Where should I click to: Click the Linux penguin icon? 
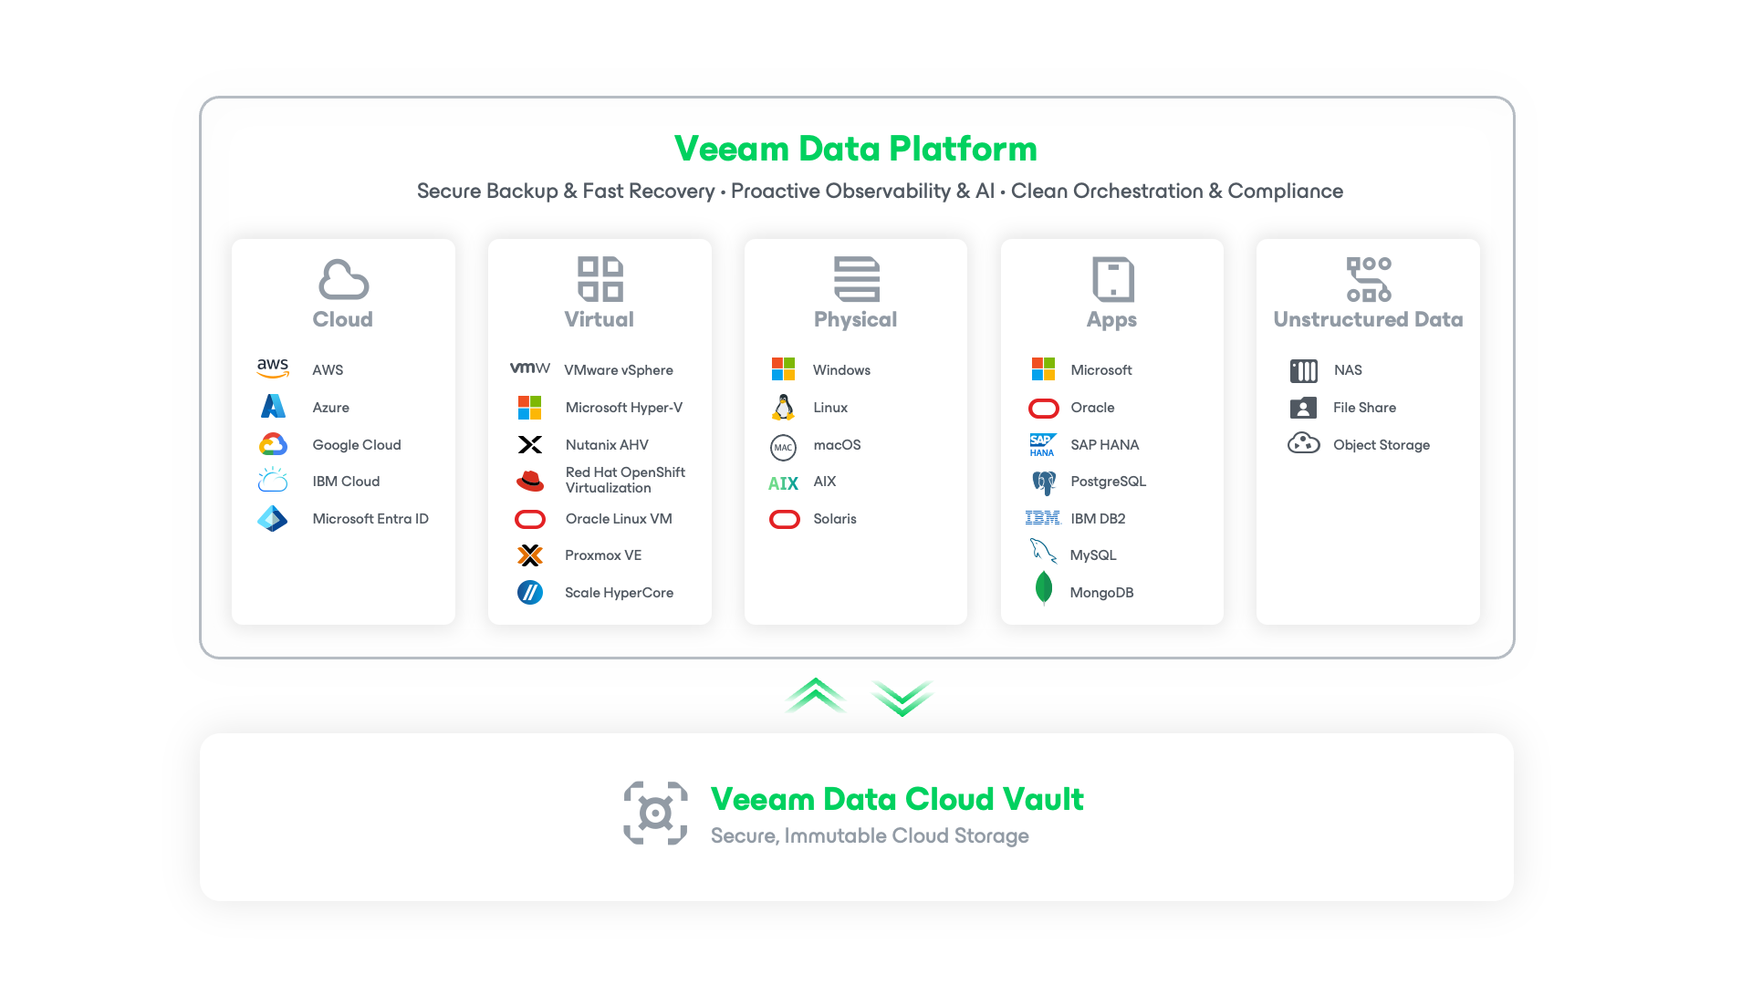coord(783,407)
